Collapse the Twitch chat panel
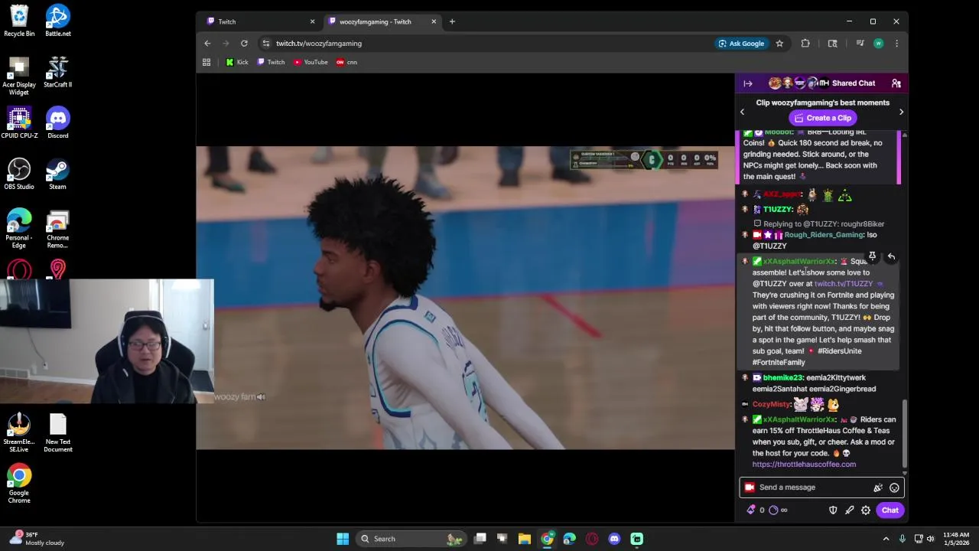 pyautogui.click(x=748, y=83)
